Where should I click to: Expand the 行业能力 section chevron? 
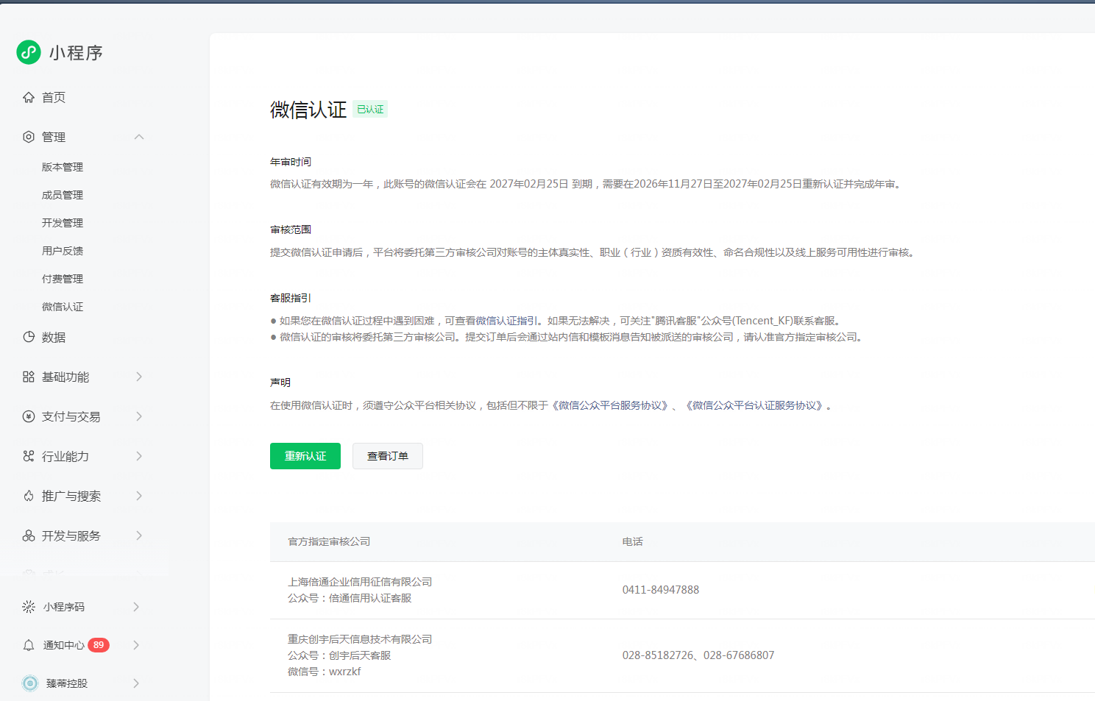(x=139, y=456)
